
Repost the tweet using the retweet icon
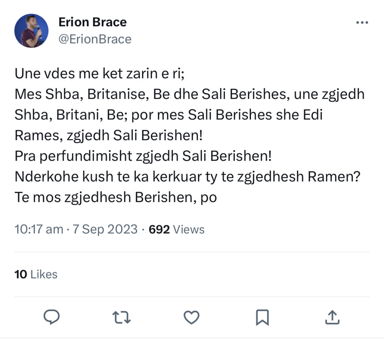tap(122, 318)
